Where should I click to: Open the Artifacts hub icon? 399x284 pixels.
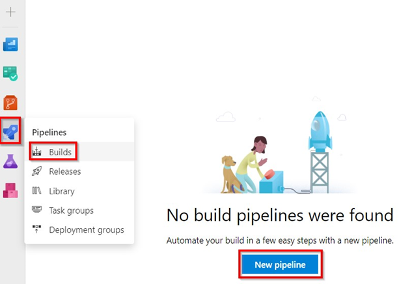click(x=10, y=190)
